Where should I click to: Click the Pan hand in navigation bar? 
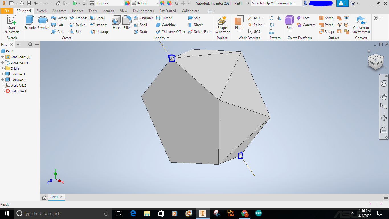point(384,96)
